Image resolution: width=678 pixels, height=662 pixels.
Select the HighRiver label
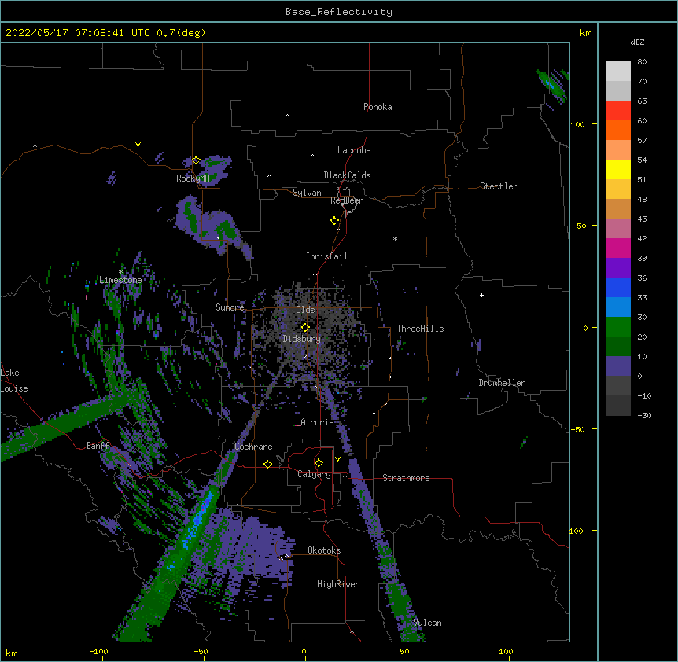pyautogui.click(x=338, y=584)
